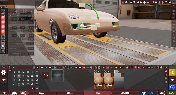The height and width of the screenshot is (95, 176).
Task: Click the large next arrow button
Action: click(x=172, y=80)
